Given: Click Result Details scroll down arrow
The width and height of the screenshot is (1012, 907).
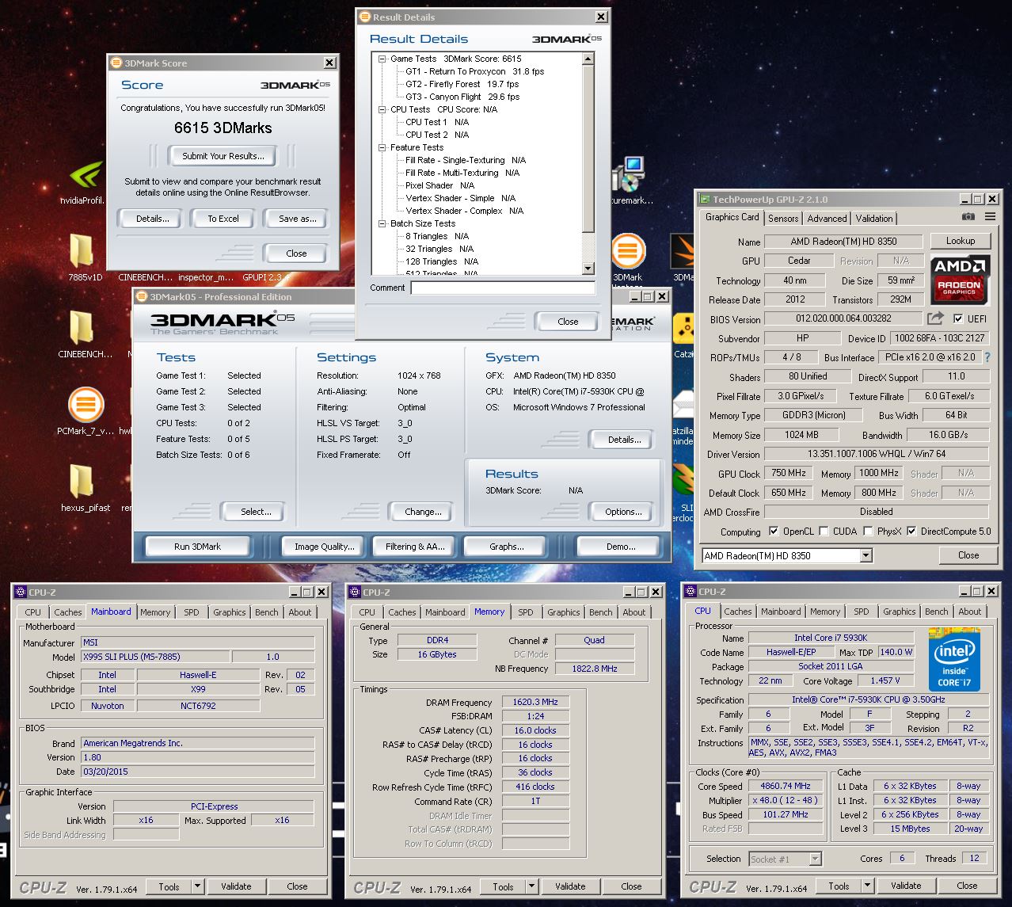Looking at the screenshot, I should [x=588, y=269].
